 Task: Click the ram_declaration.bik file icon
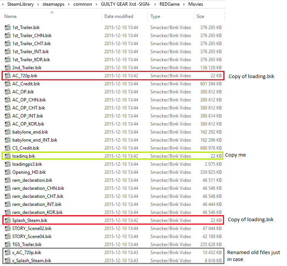pos(8,180)
